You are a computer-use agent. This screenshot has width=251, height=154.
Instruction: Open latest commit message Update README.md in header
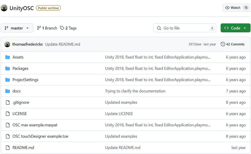coord(62,44)
